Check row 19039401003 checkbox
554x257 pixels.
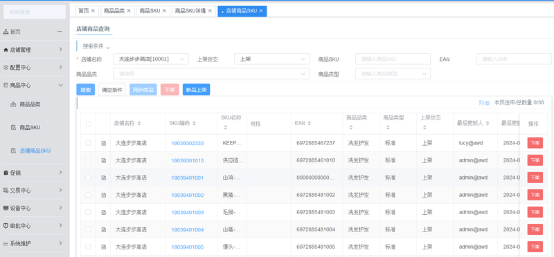pos(89,212)
